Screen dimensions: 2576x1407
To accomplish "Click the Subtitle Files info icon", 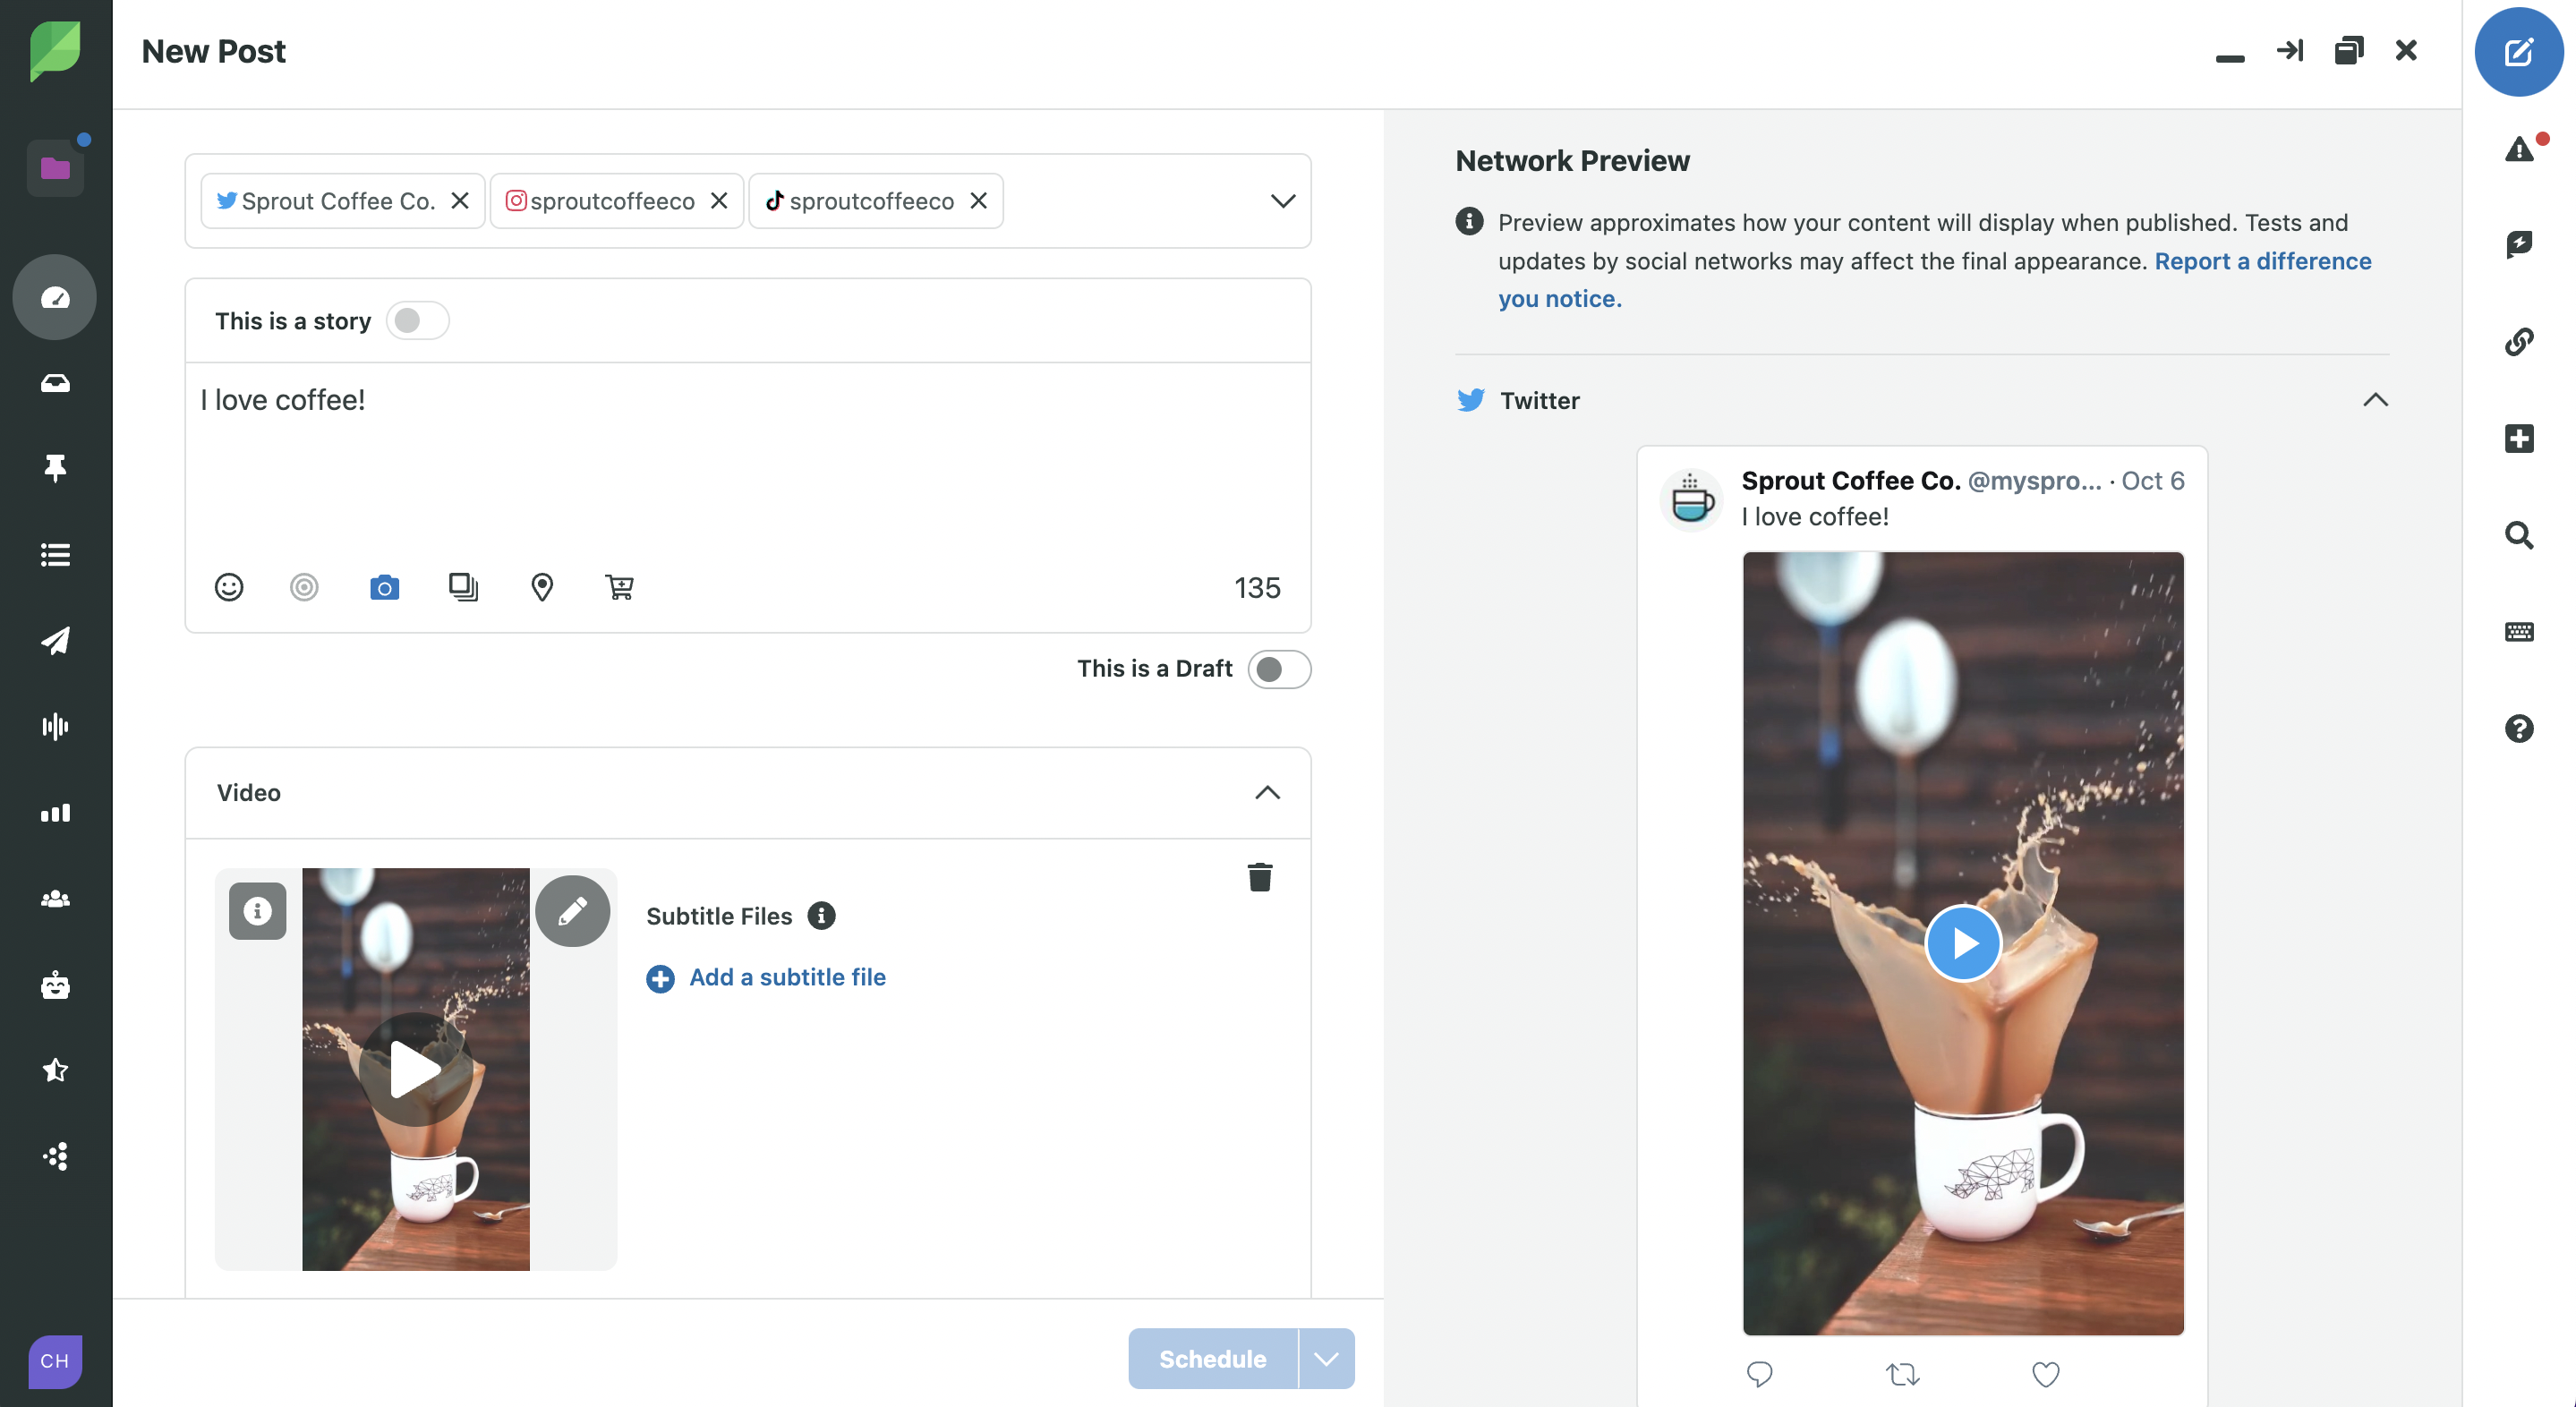I will [x=821, y=915].
